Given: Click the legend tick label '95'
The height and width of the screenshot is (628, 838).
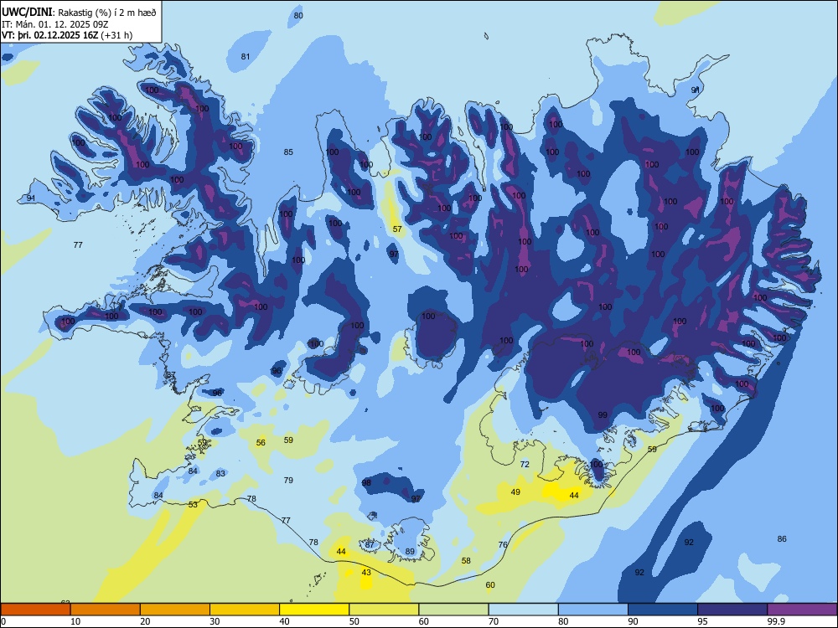Looking at the screenshot, I should coord(702,621).
